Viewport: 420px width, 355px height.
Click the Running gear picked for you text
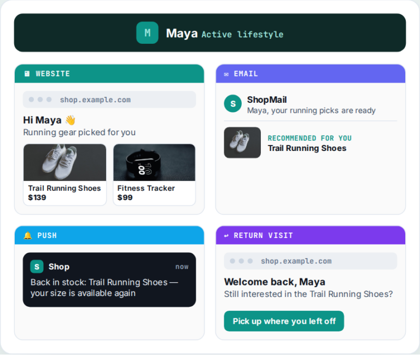(x=79, y=132)
